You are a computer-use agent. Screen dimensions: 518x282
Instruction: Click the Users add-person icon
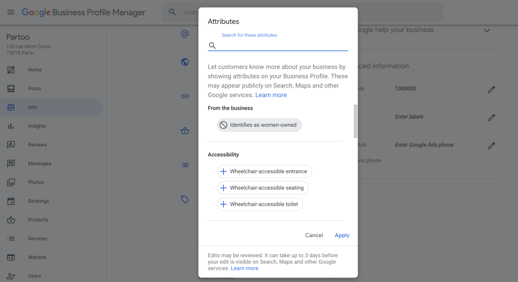(11, 276)
